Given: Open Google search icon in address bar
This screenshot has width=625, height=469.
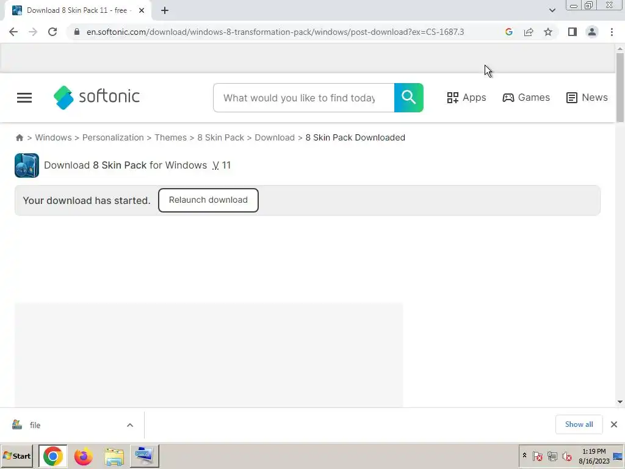Looking at the screenshot, I should point(508,32).
